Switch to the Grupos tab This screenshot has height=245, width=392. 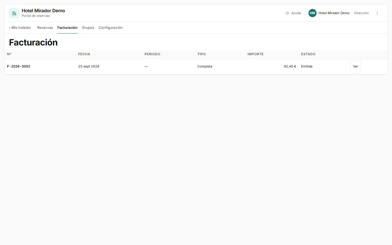point(88,28)
